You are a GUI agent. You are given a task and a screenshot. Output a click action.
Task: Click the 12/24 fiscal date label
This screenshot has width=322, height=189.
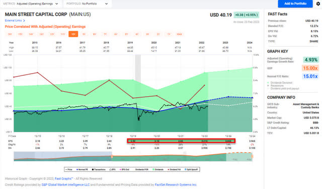(252, 136)
